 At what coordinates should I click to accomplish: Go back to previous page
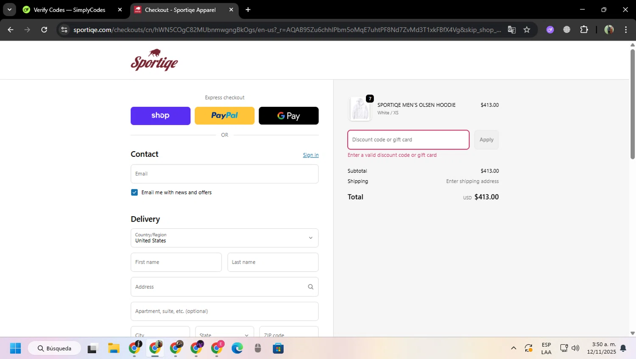click(11, 30)
